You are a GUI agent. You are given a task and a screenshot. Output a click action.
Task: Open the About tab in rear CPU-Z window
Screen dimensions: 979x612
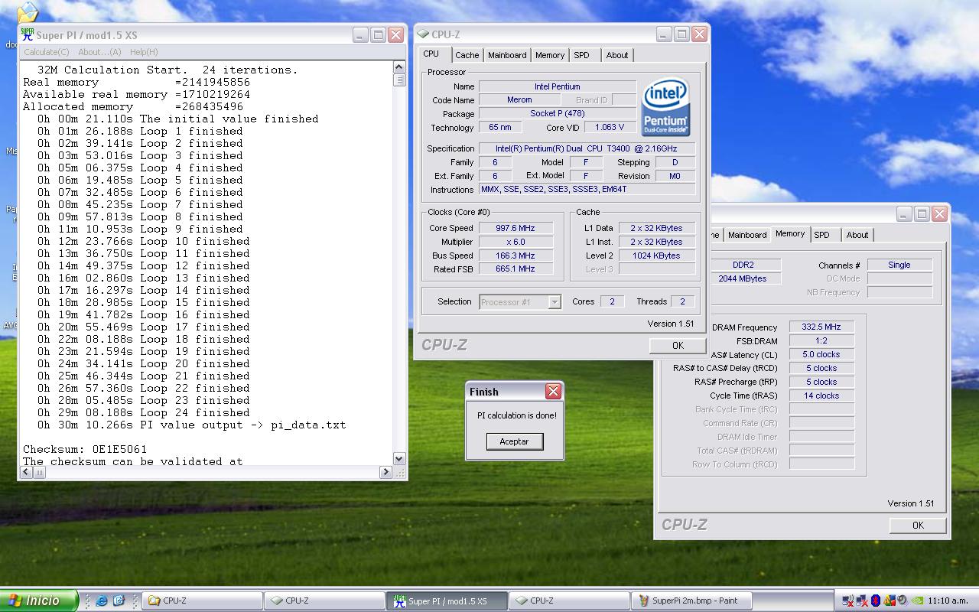click(857, 235)
